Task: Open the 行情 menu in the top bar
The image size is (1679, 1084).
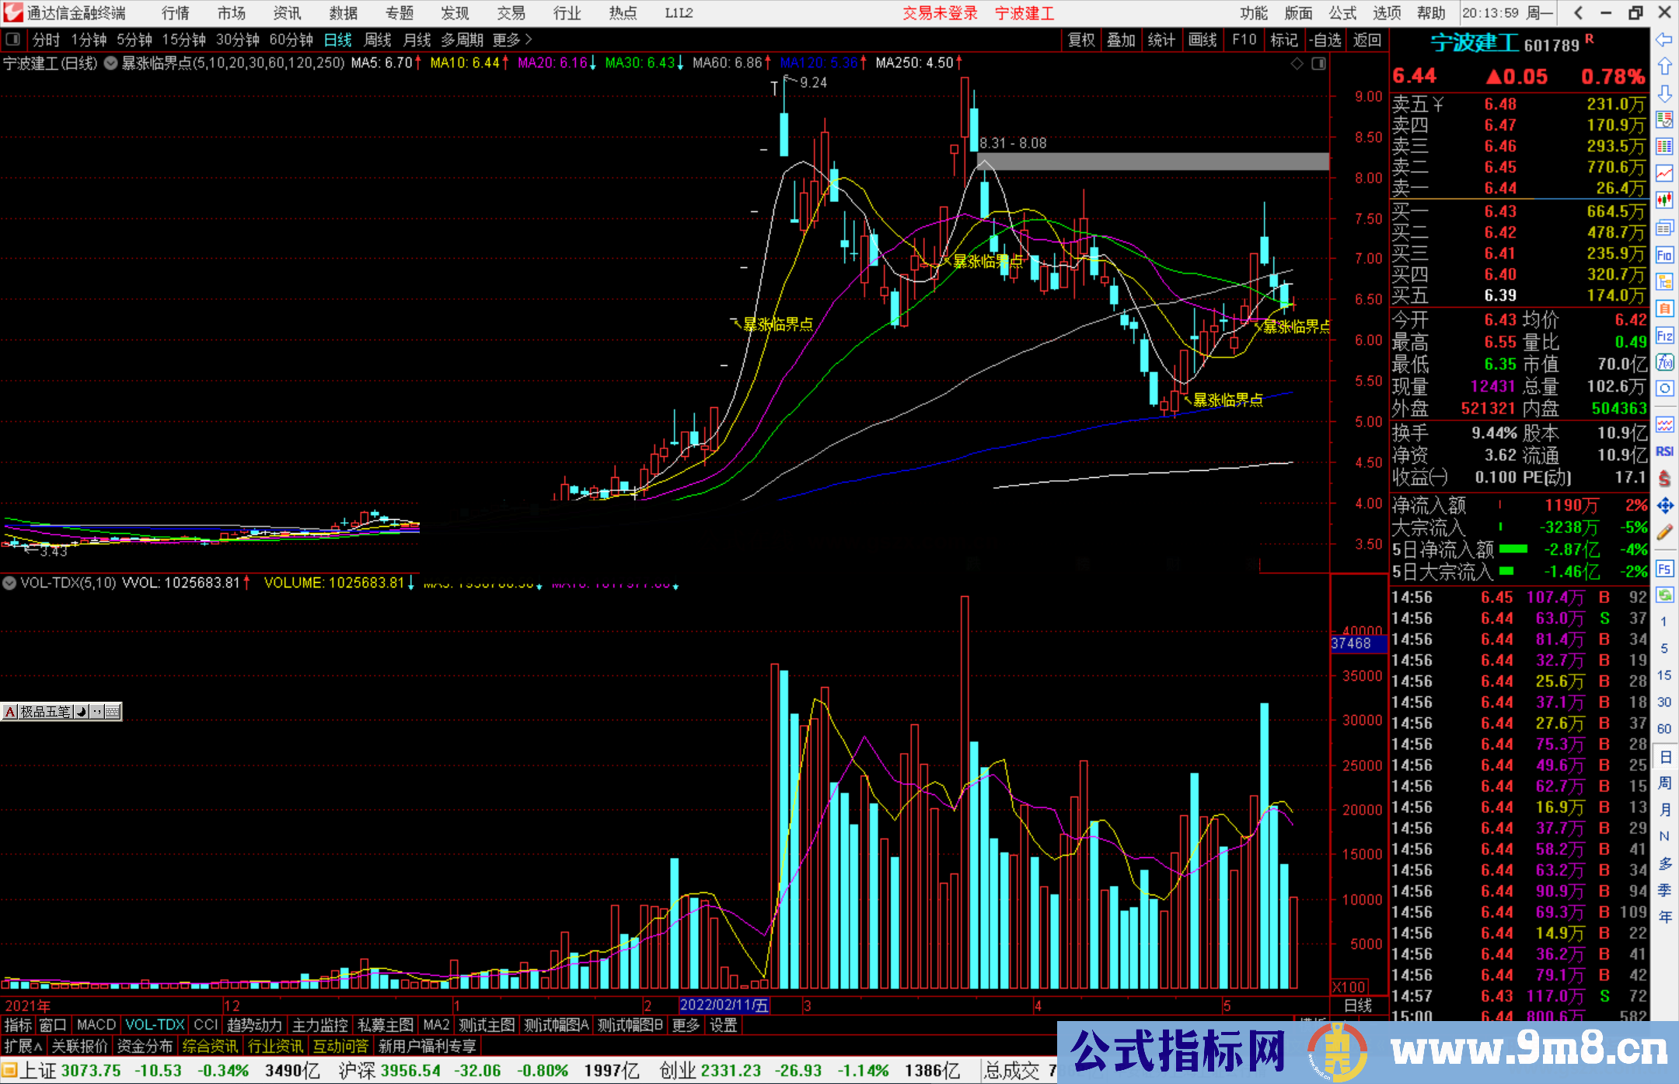Action: (x=176, y=12)
